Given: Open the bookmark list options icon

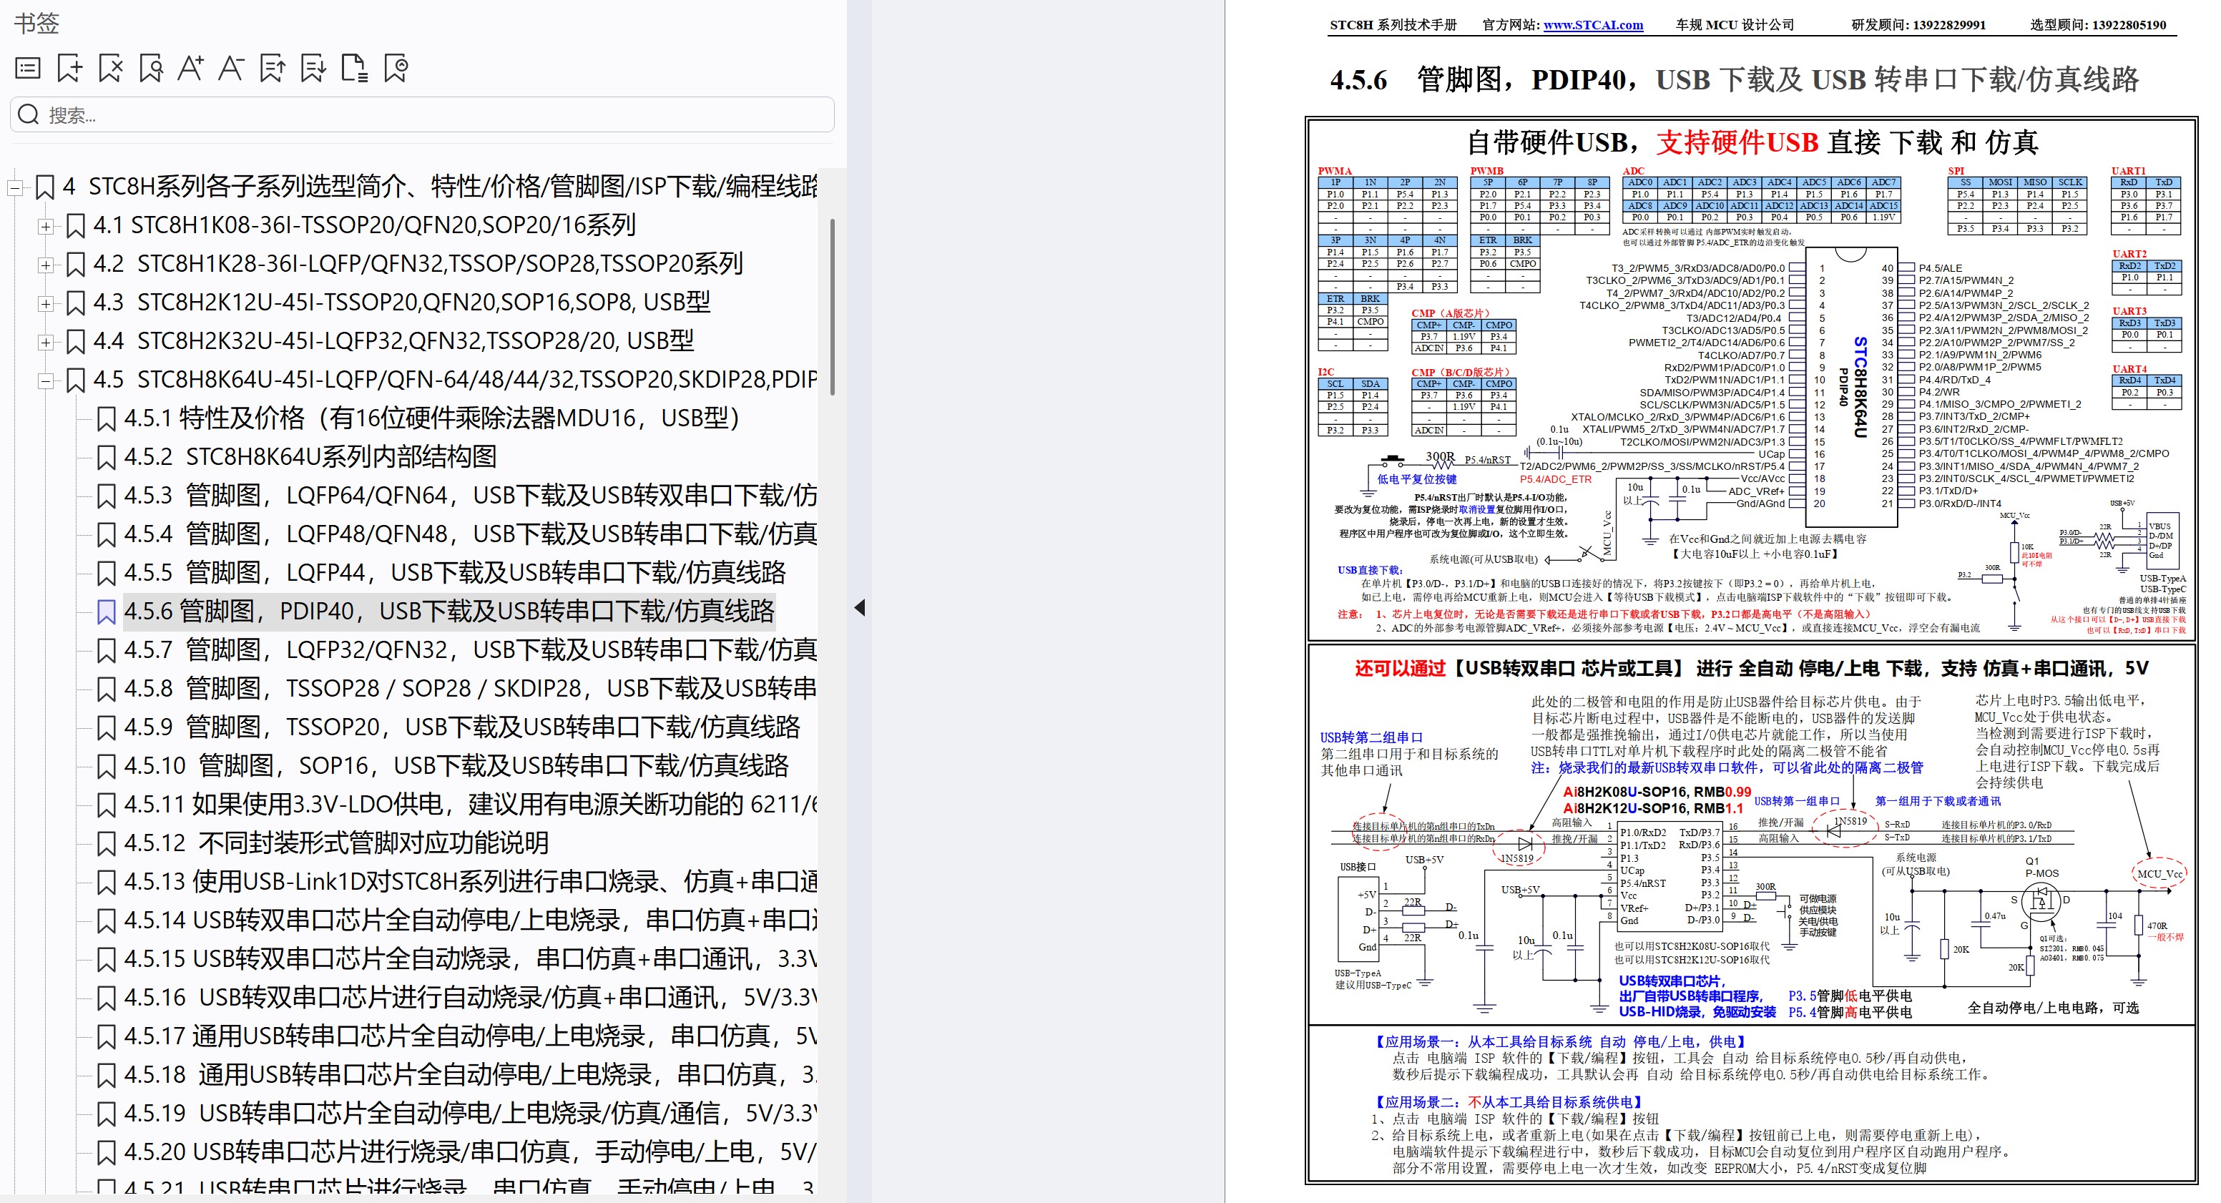Looking at the screenshot, I should (x=28, y=68).
